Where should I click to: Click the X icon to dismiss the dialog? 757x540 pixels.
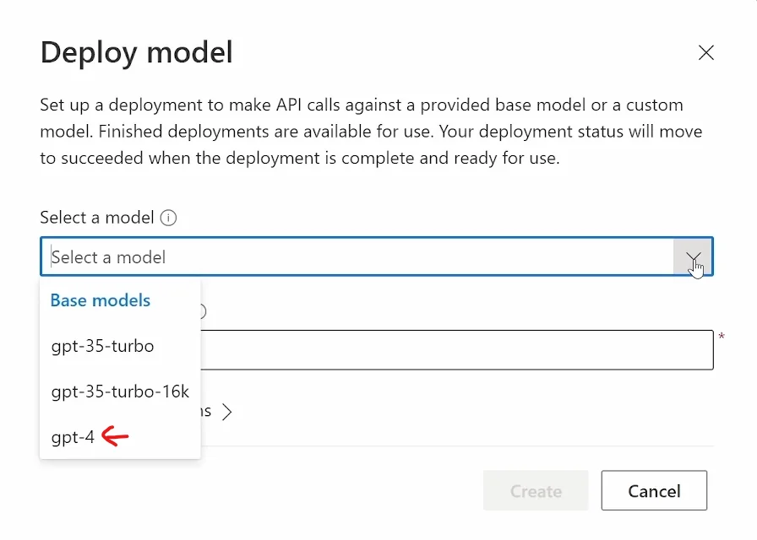706,52
